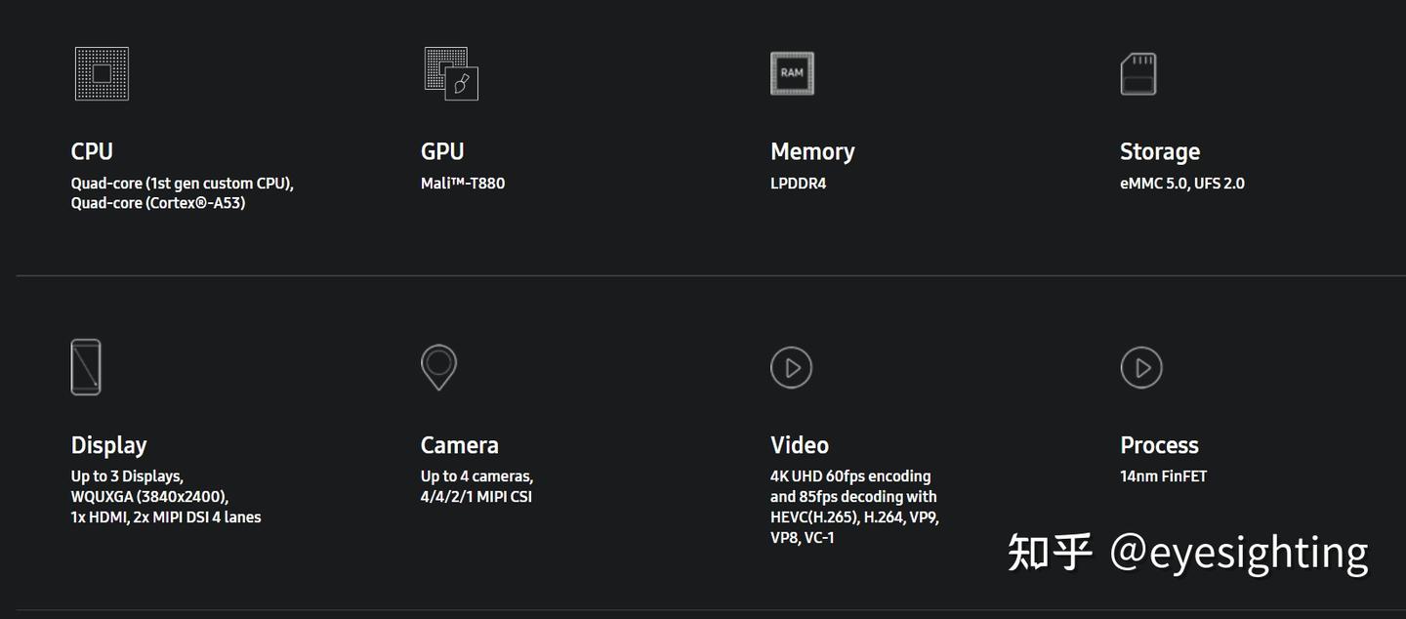Select the CPU heading

92,151
